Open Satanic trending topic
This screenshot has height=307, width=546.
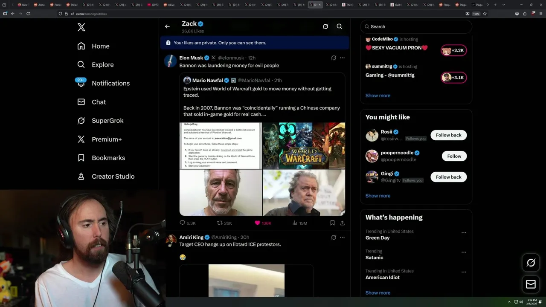[374, 258]
